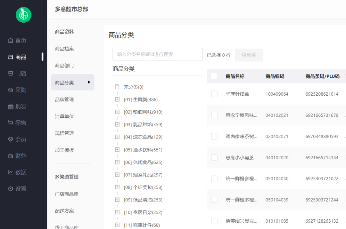Open the 零售 retail cart icon
Viewport: 346px width, 229px height.
coord(11,123)
